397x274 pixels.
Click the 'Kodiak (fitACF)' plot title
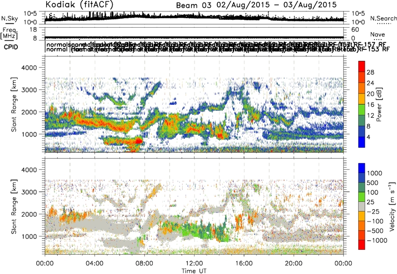pyautogui.click(x=79, y=4)
